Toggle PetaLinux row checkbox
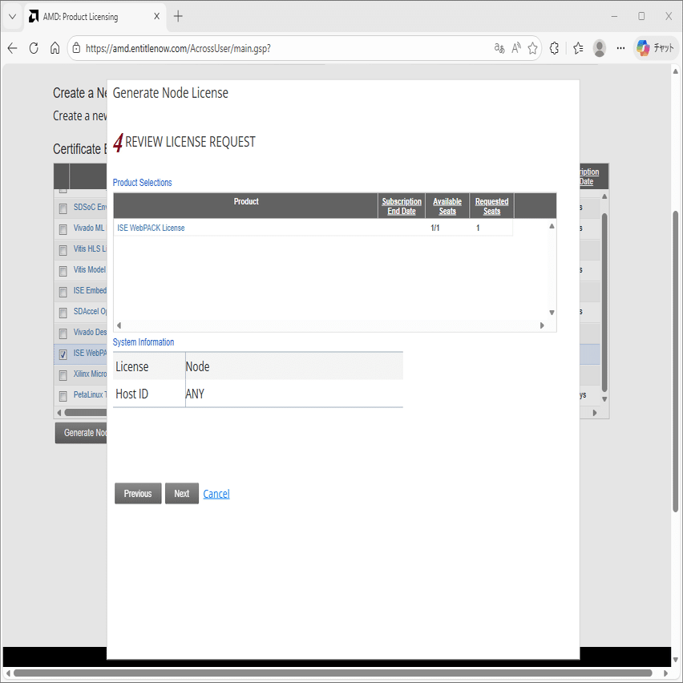 pyautogui.click(x=63, y=396)
